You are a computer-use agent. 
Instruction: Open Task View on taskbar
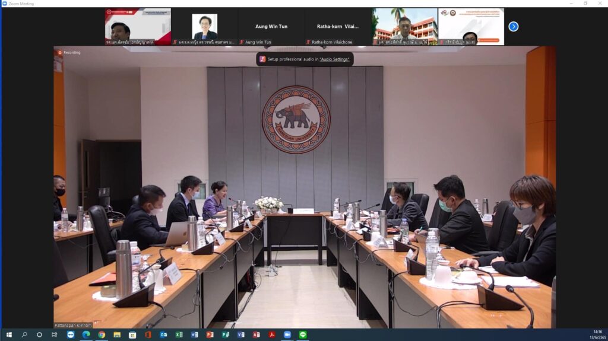tap(55, 335)
